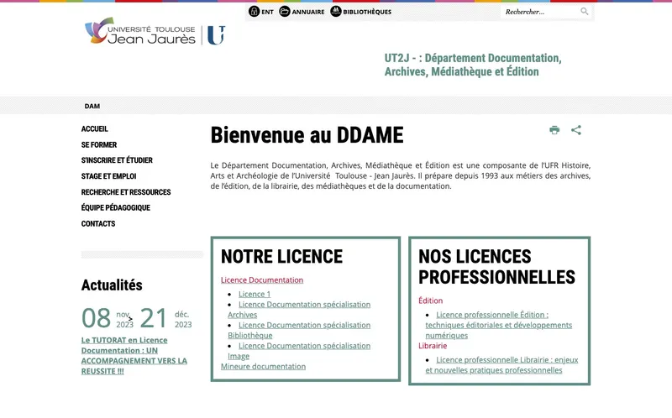Viewport: 672px width, 418px height.
Task: Open the Annuaire directory icon
Action: (285, 12)
